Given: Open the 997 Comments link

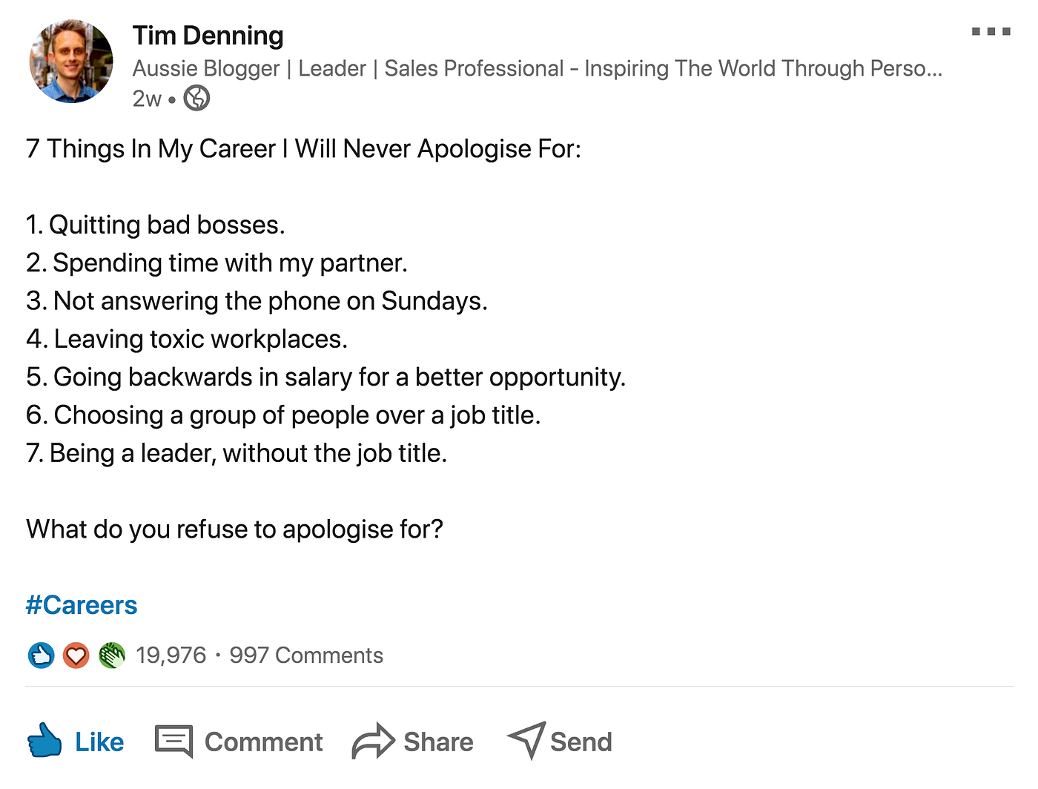Looking at the screenshot, I should pos(306,656).
